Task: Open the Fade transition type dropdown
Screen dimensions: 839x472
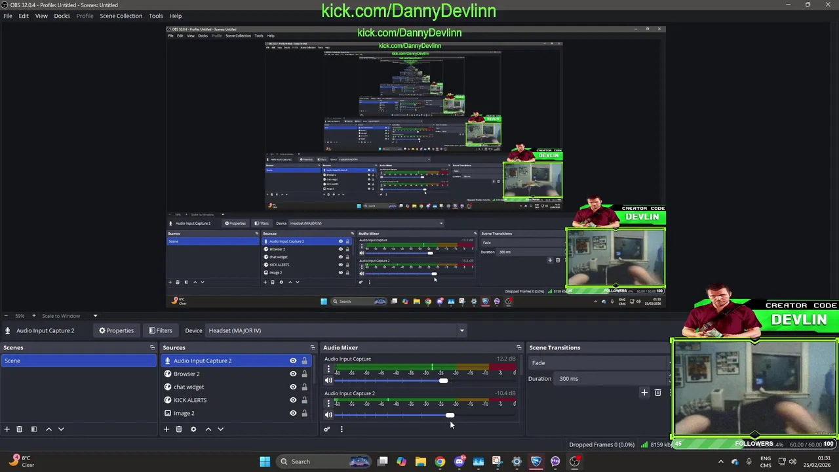Action: click(x=600, y=363)
